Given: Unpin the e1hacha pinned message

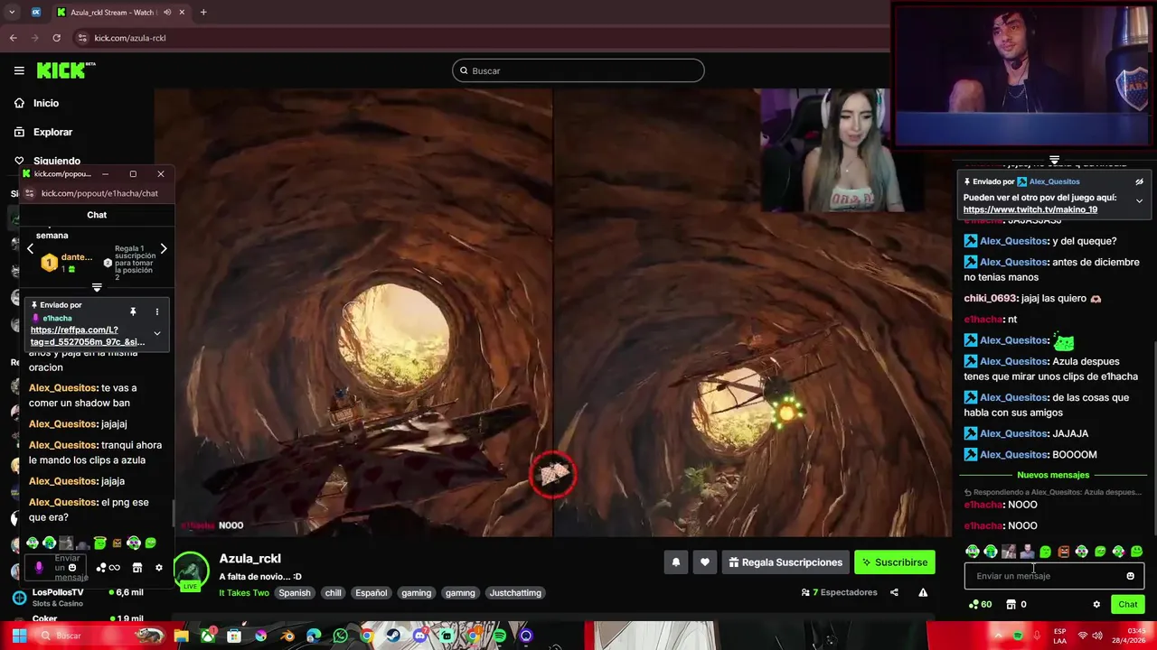Looking at the screenshot, I should pos(133,311).
